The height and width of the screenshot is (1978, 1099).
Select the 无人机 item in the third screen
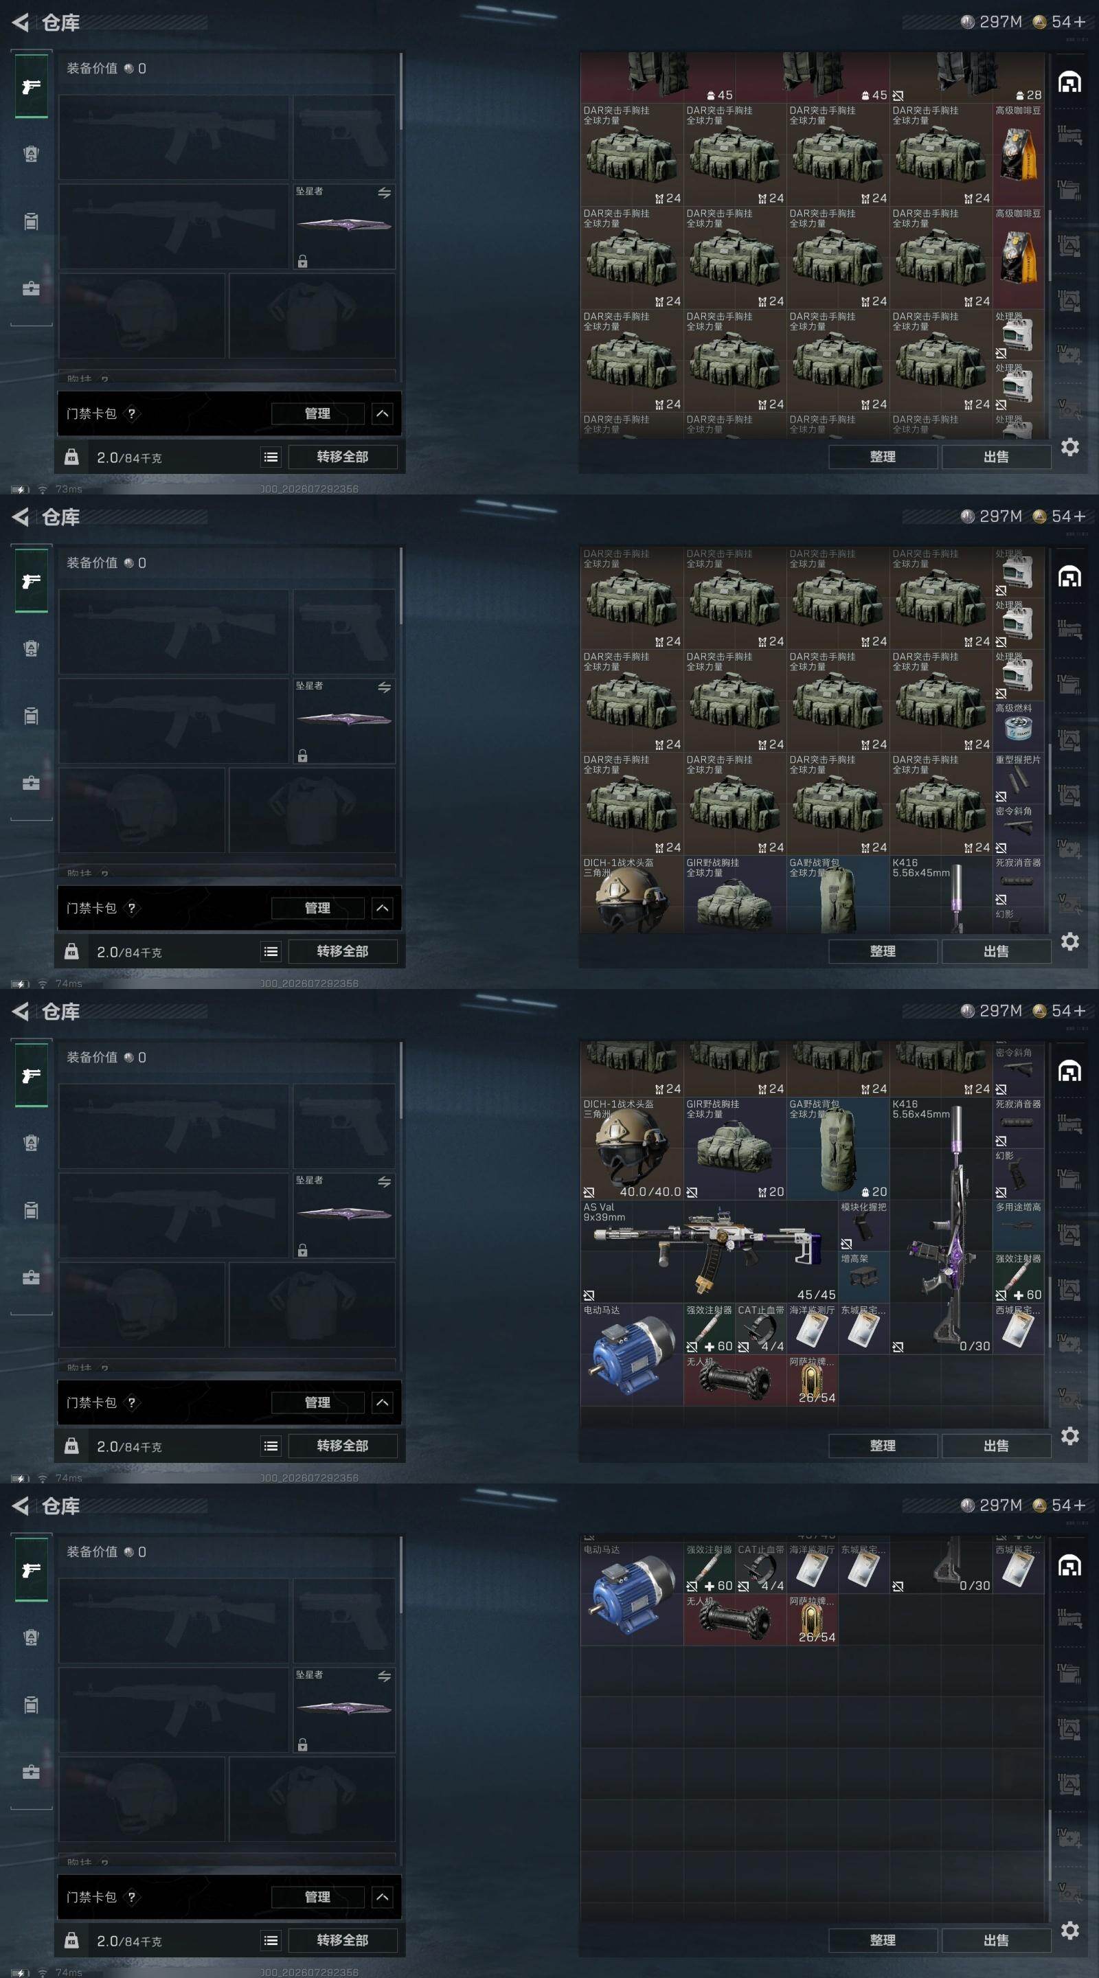735,1380
